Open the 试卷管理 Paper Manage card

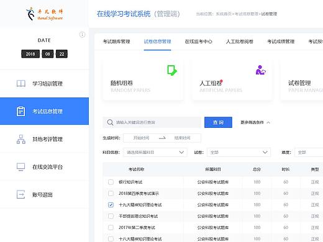click(302, 80)
